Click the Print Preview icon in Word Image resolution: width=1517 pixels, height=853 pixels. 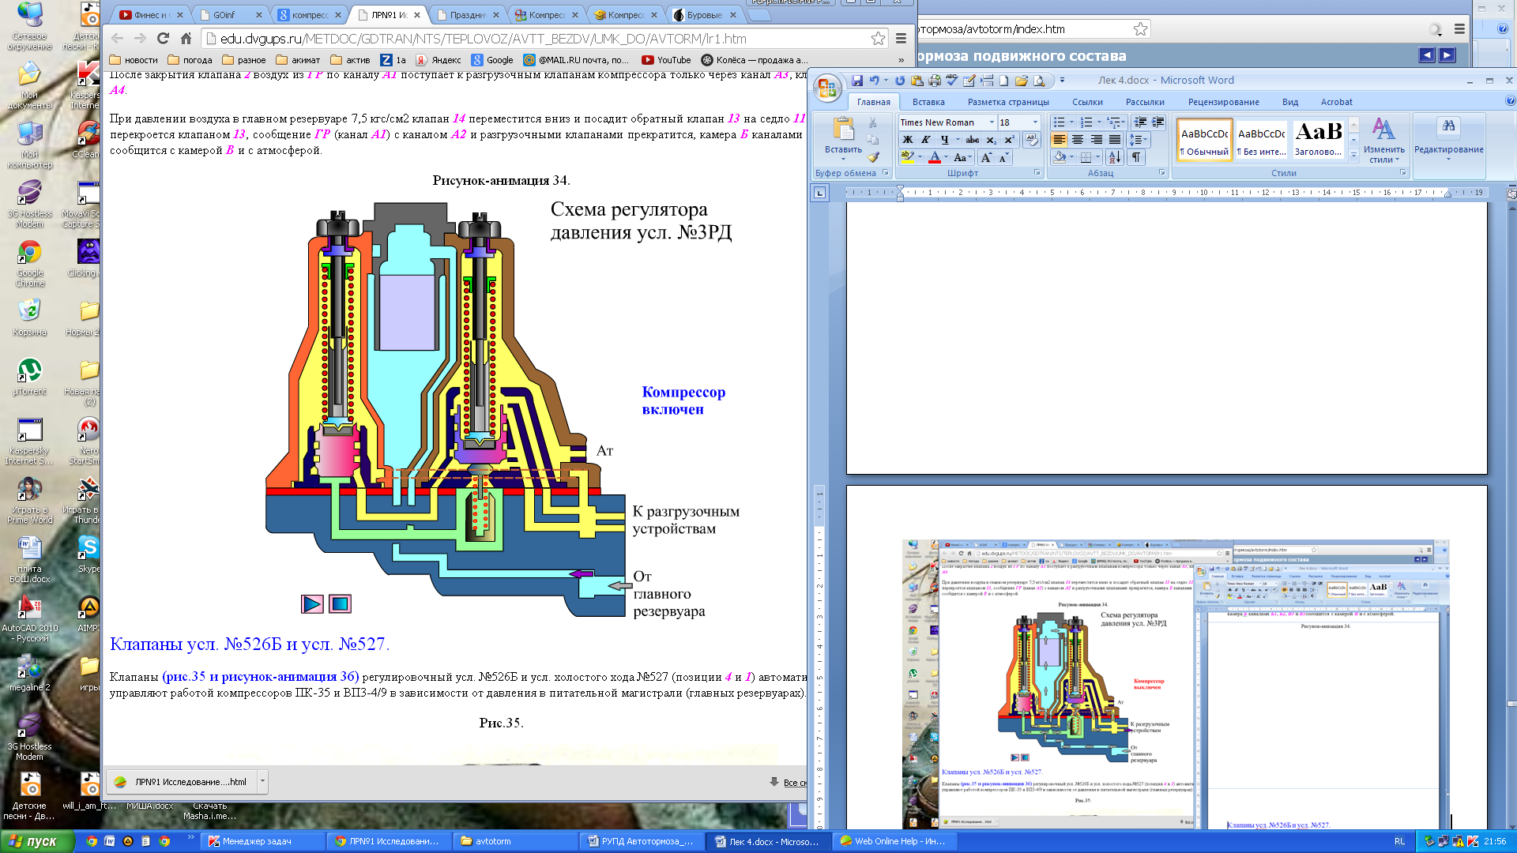pyautogui.click(x=1039, y=81)
